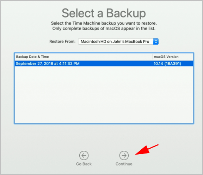Click the Select the Time Machine backup instruction line
The image size is (203, 175).
[x=104, y=23]
